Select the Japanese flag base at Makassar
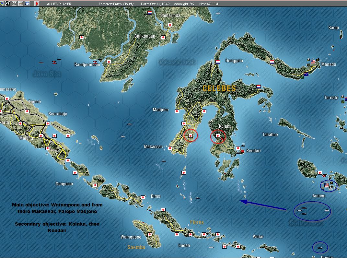The width and height of the screenshot is (347, 258). point(170,148)
